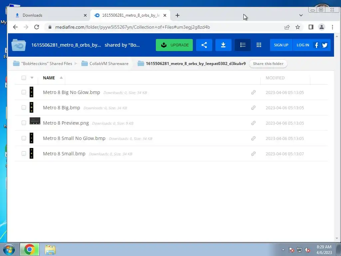341x256 pixels.
Task: Open file Metro 8 Big No Glow.bmp
Action: 72,92
